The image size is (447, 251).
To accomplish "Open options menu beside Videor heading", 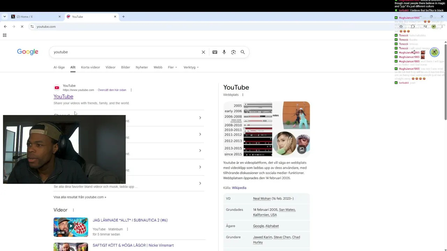I will (73, 210).
